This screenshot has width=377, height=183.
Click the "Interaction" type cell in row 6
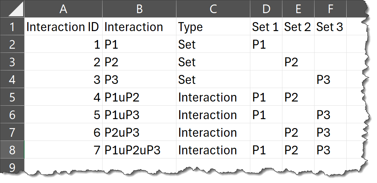[213, 115]
